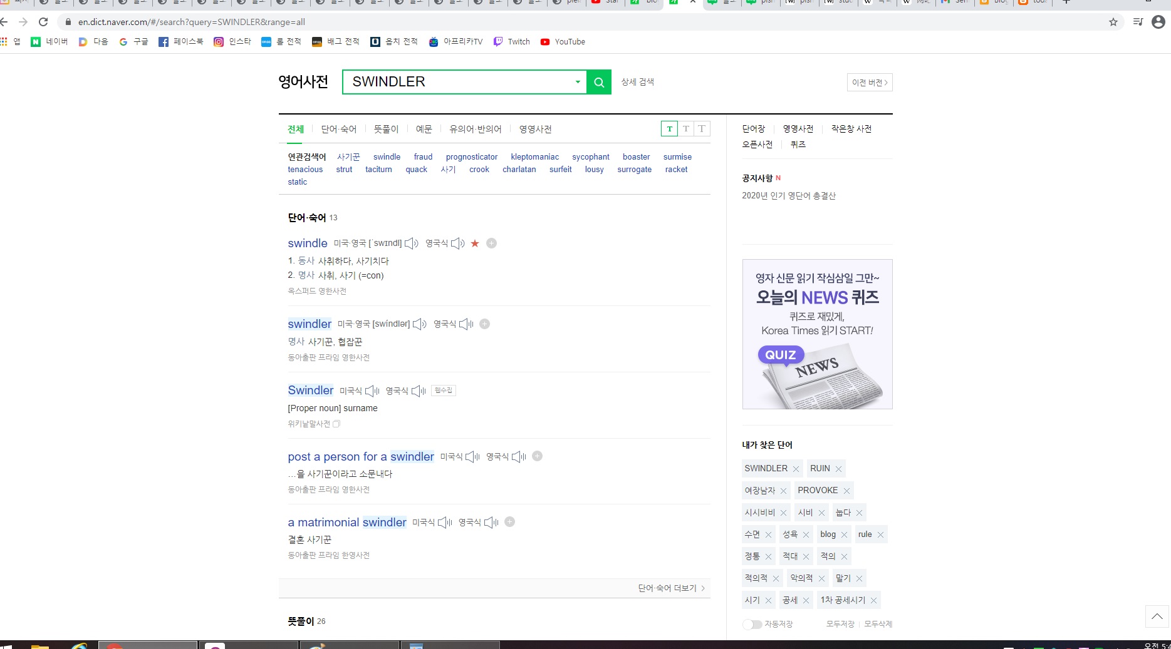Add 'a matrimonial swindler' to wordbook
The height and width of the screenshot is (649, 1171).
510,522
